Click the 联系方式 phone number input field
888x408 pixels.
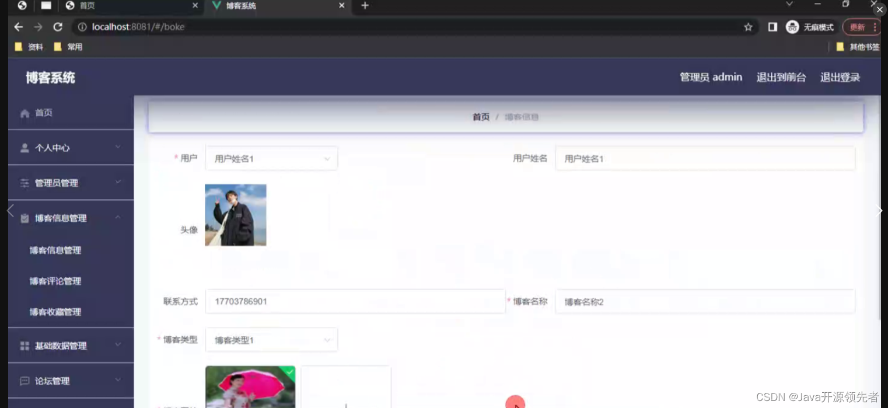355,301
